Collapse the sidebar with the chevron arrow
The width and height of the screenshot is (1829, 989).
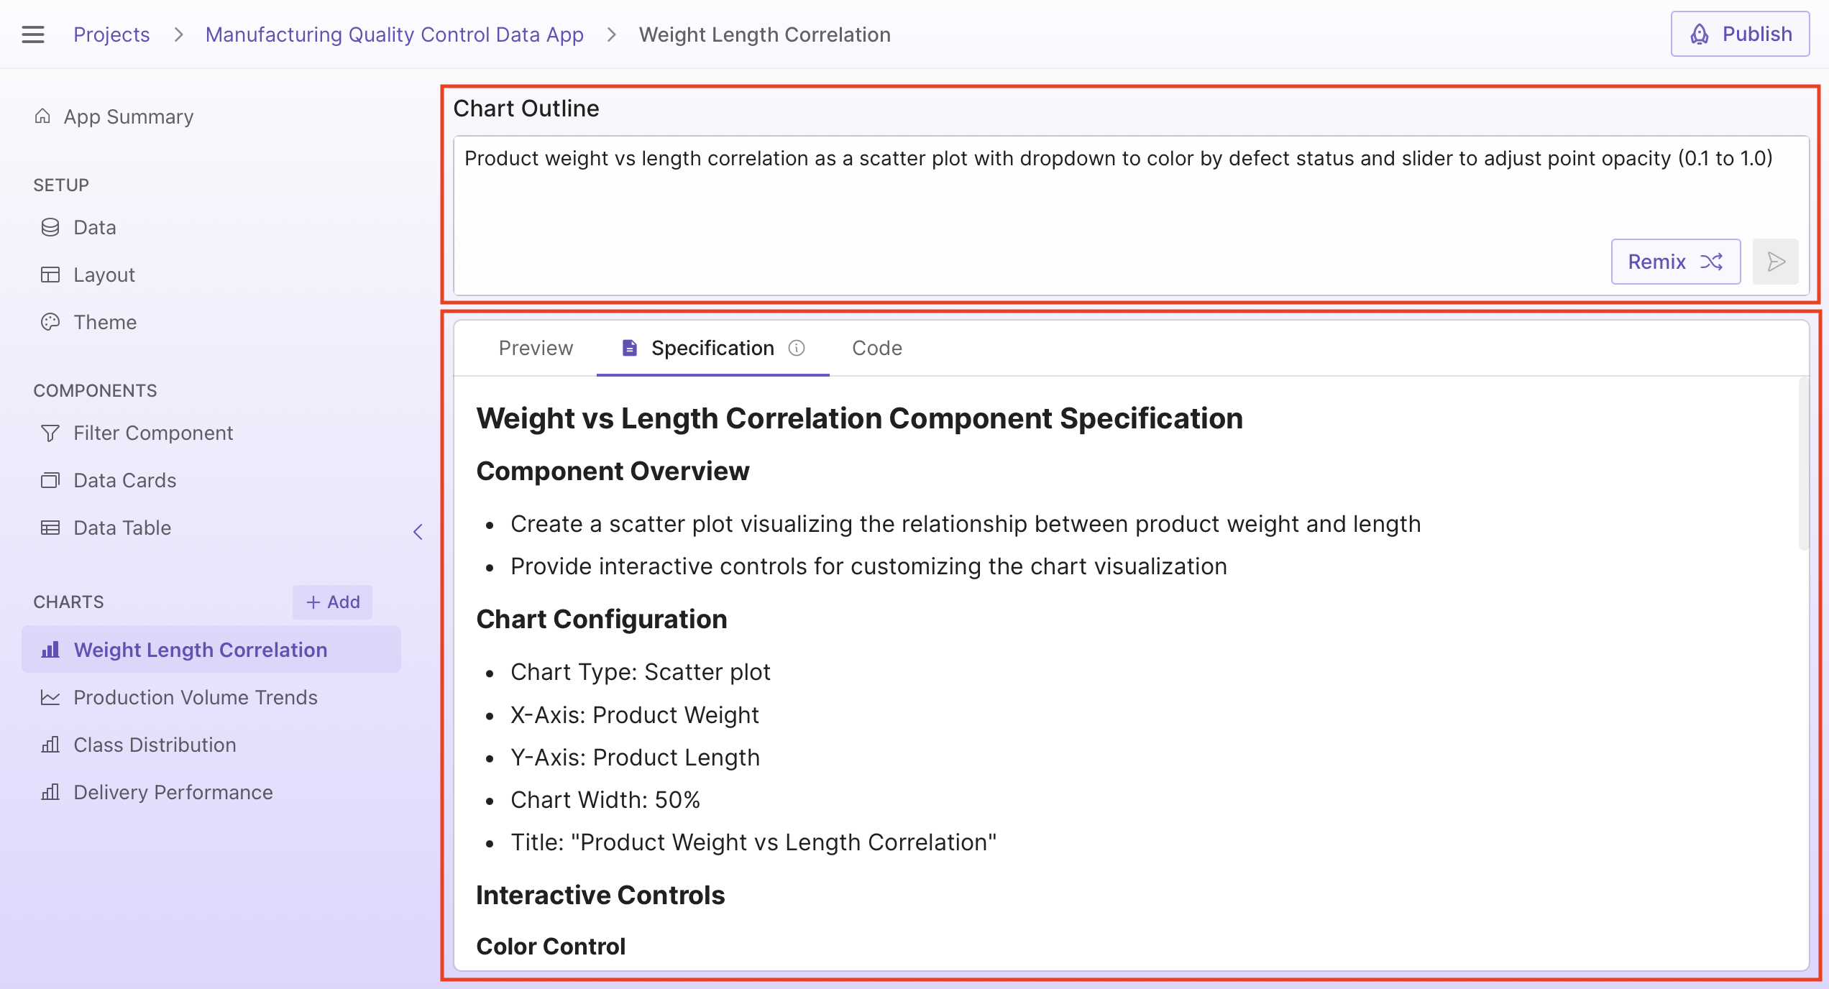pyautogui.click(x=418, y=532)
